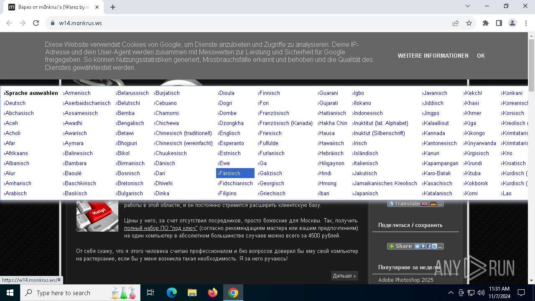535x301 pixels.
Task: Open WEITERE INFORMATIONEN cookie link
Action: tap(433, 56)
